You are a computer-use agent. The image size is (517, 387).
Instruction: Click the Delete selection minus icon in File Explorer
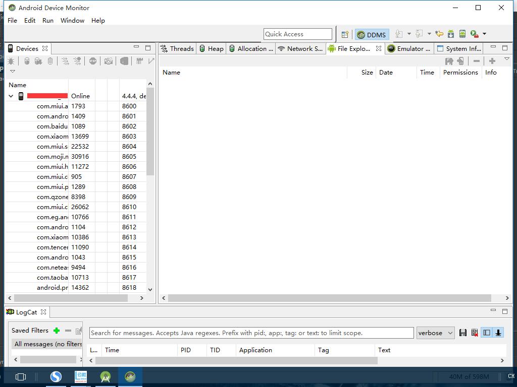coord(477,61)
